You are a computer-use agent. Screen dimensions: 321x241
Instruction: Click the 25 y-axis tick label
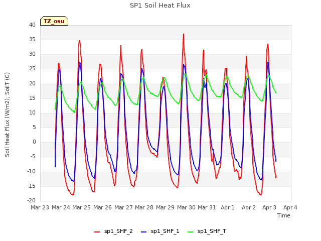[x=32, y=69]
